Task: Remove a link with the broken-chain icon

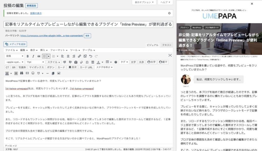Action: [84, 56]
